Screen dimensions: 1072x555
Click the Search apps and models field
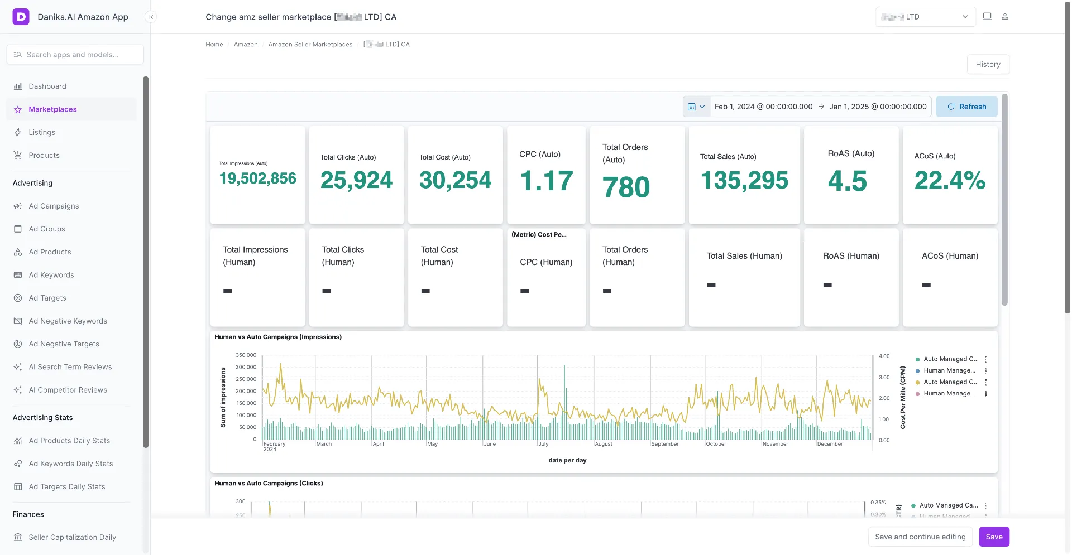point(75,55)
